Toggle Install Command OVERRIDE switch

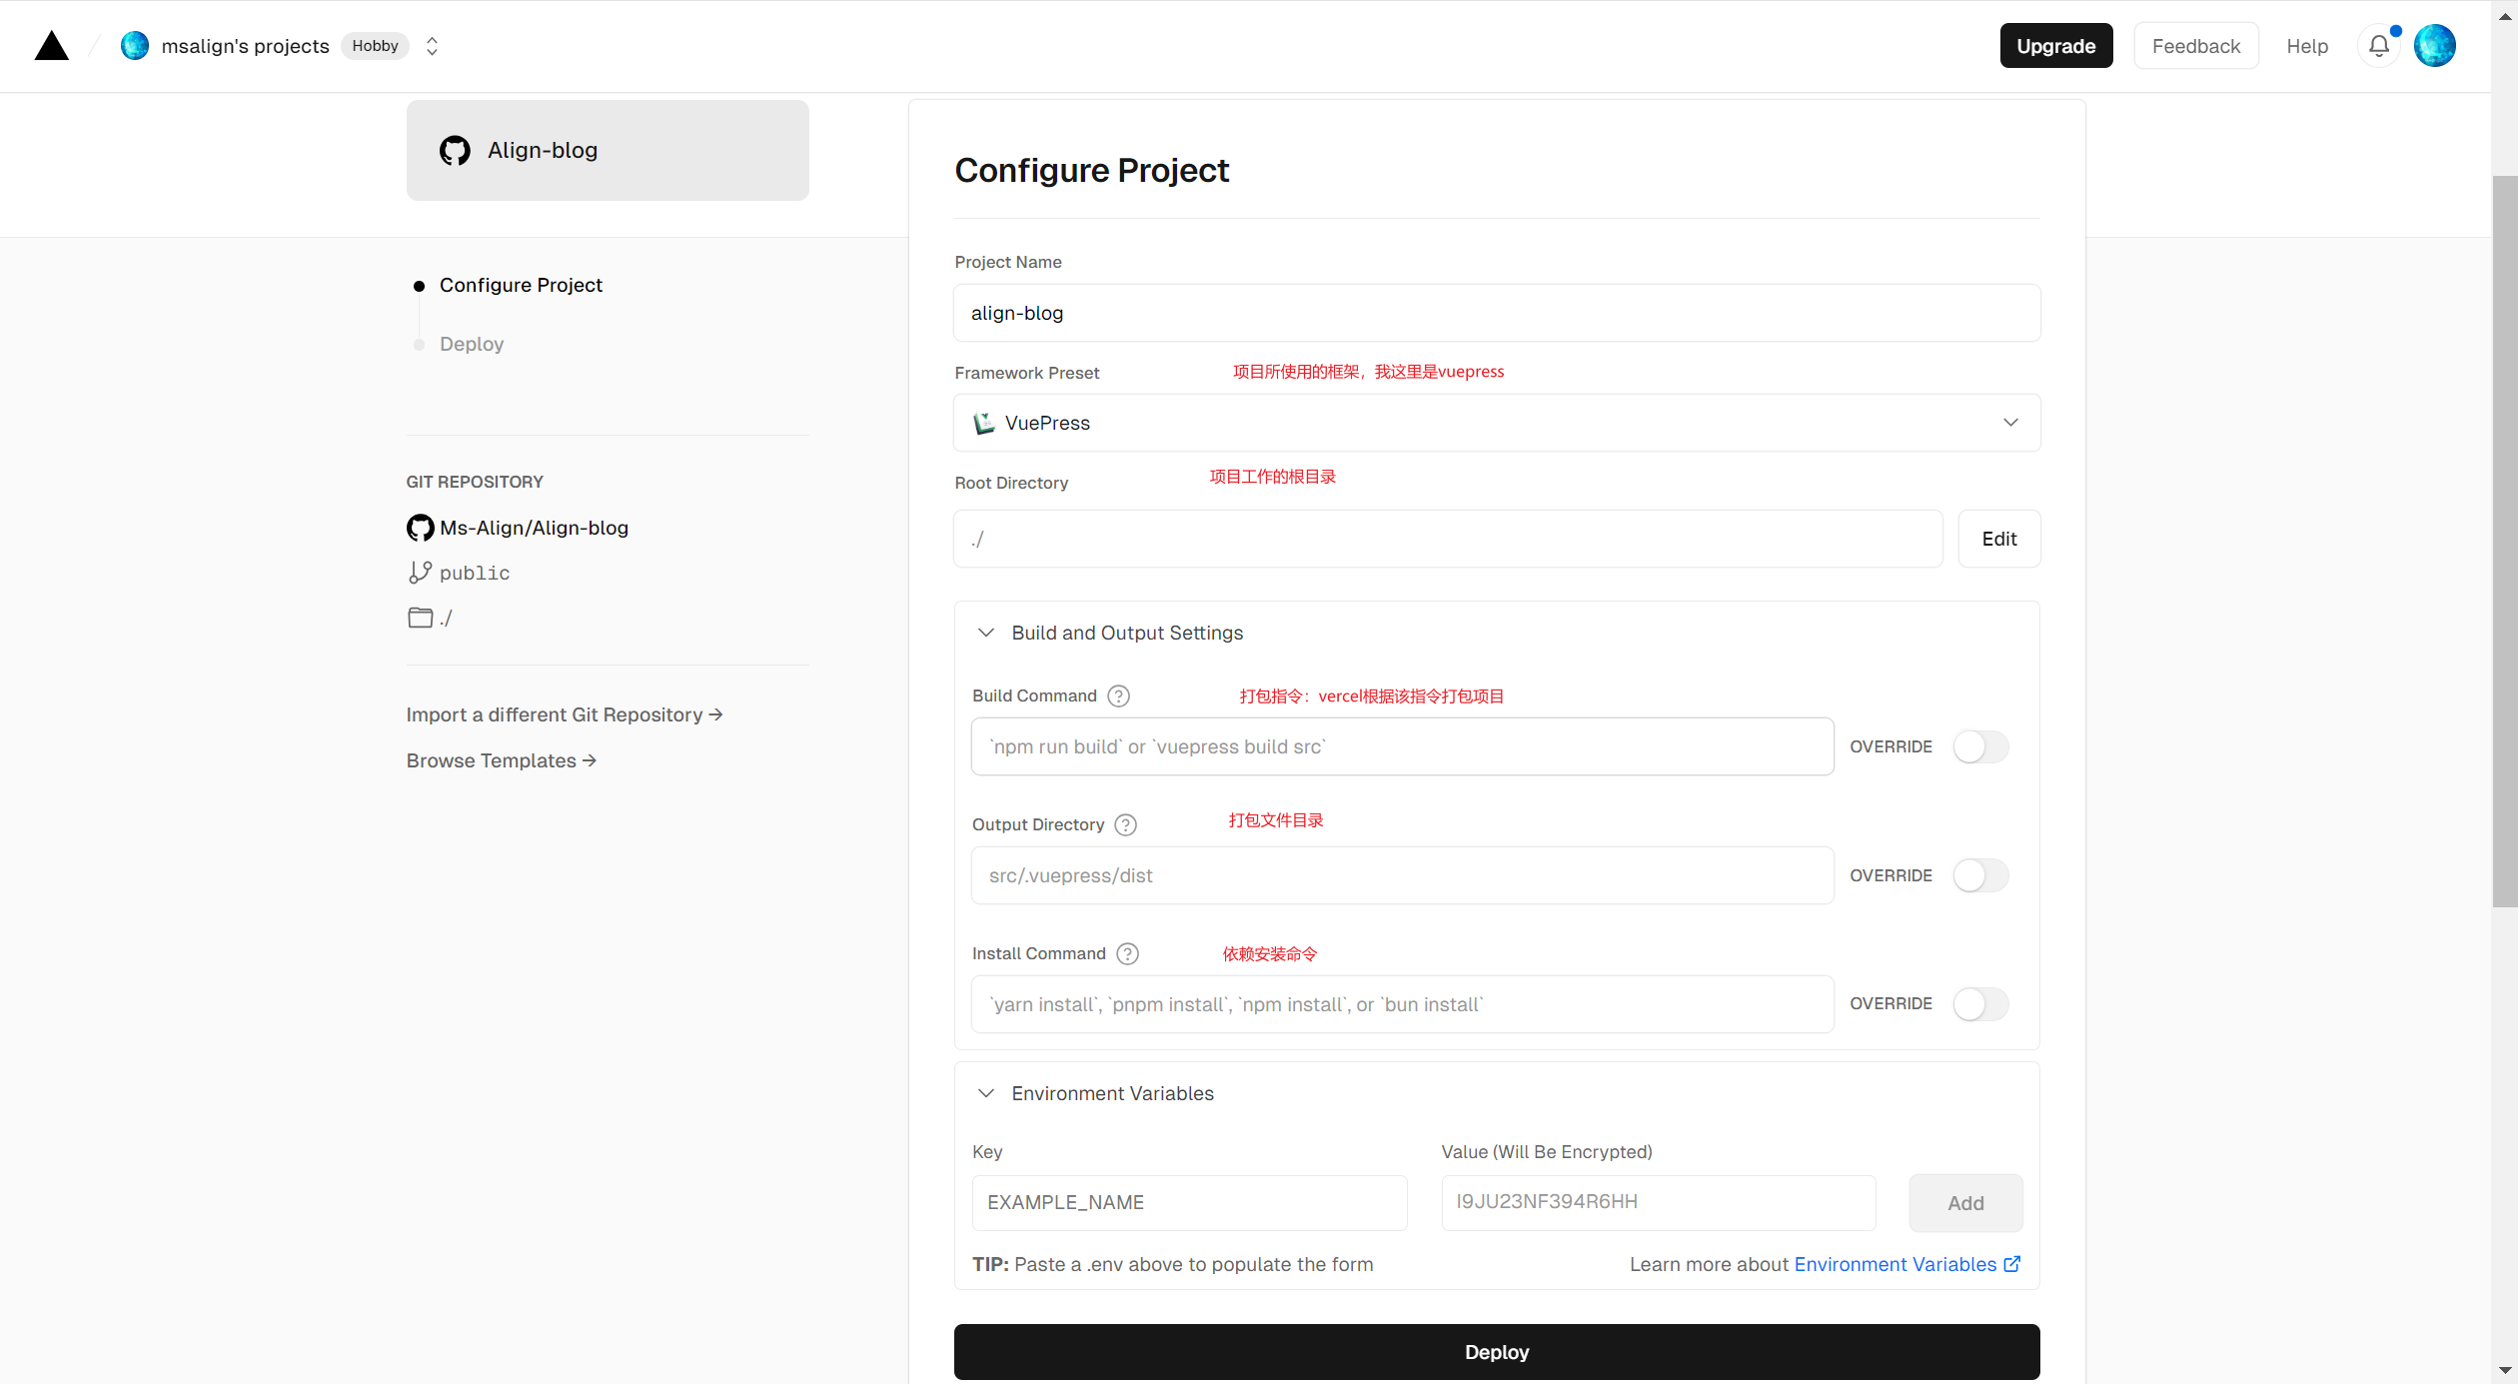tap(1980, 1004)
